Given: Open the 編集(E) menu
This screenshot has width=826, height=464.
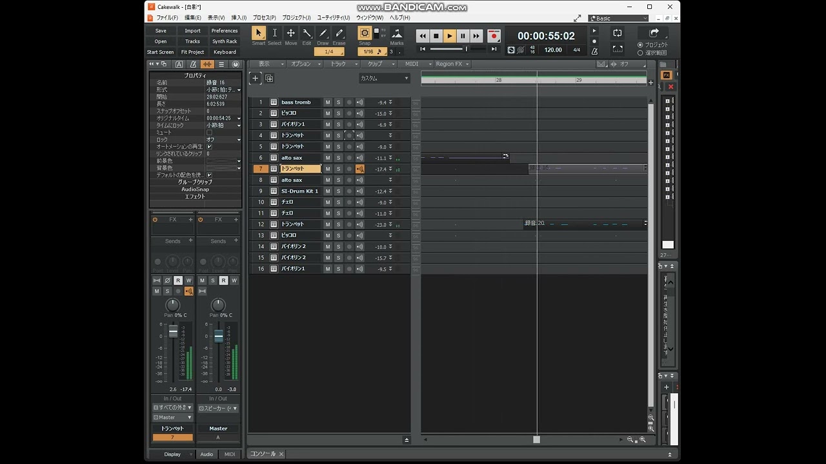Looking at the screenshot, I should [x=193, y=18].
